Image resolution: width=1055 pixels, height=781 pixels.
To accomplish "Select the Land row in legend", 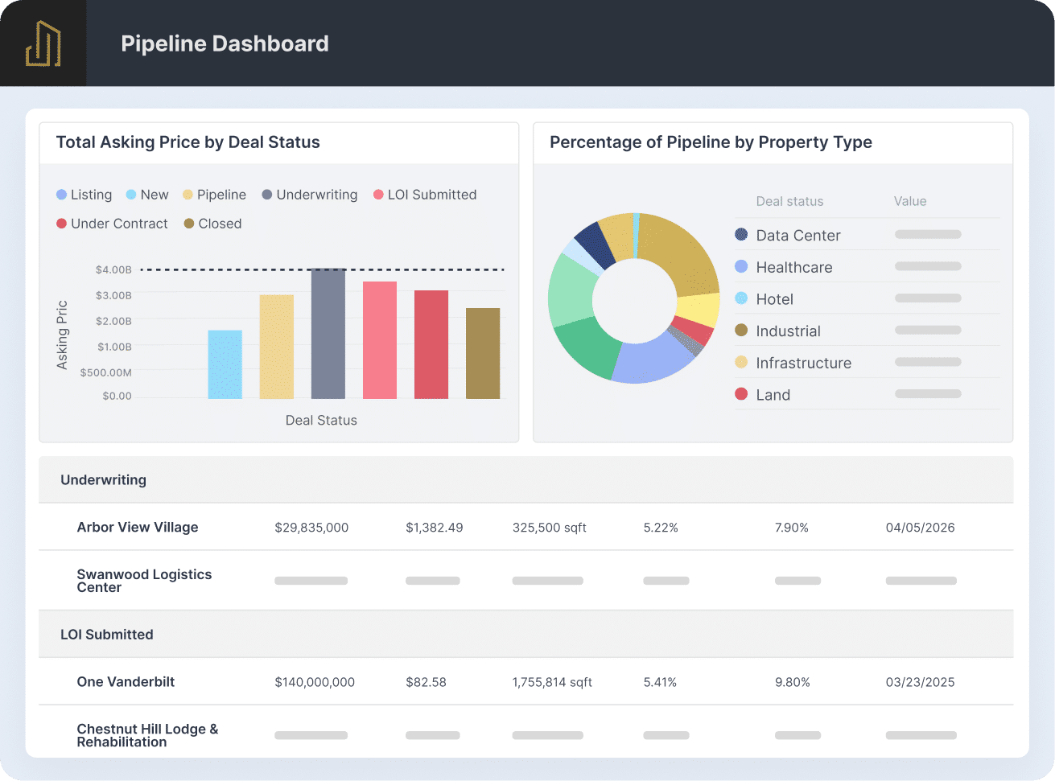I will coord(867,394).
